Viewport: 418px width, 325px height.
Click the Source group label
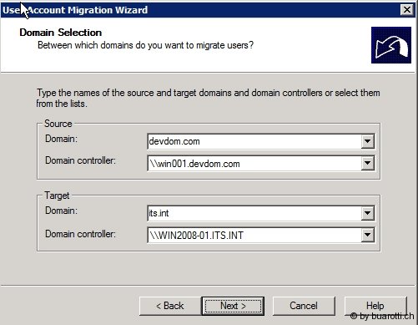[58, 124]
